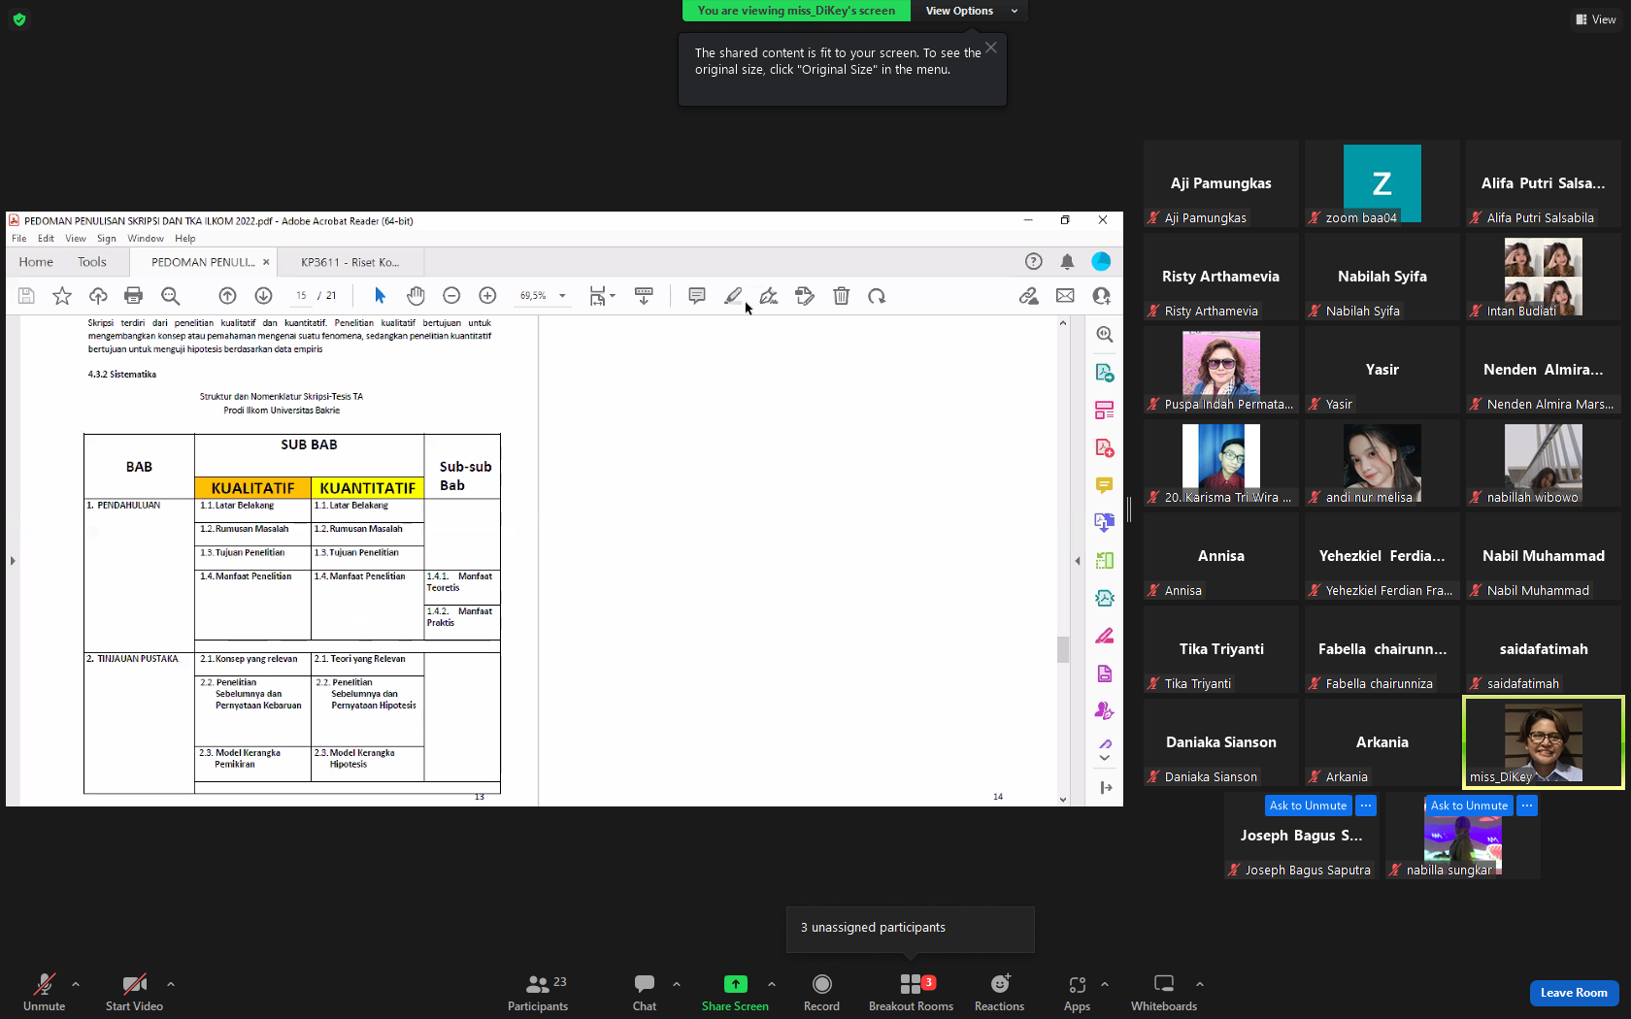The image size is (1631, 1019).
Task: Expand left navigation pane arrow in Acrobat
Action: click(x=13, y=561)
